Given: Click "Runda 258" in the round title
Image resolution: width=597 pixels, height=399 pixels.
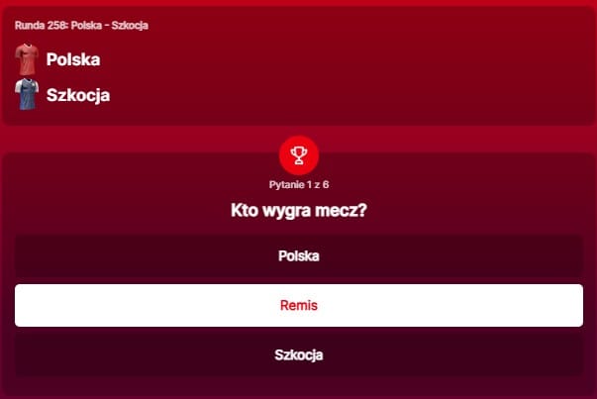Looking at the screenshot, I should coord(41,24).
